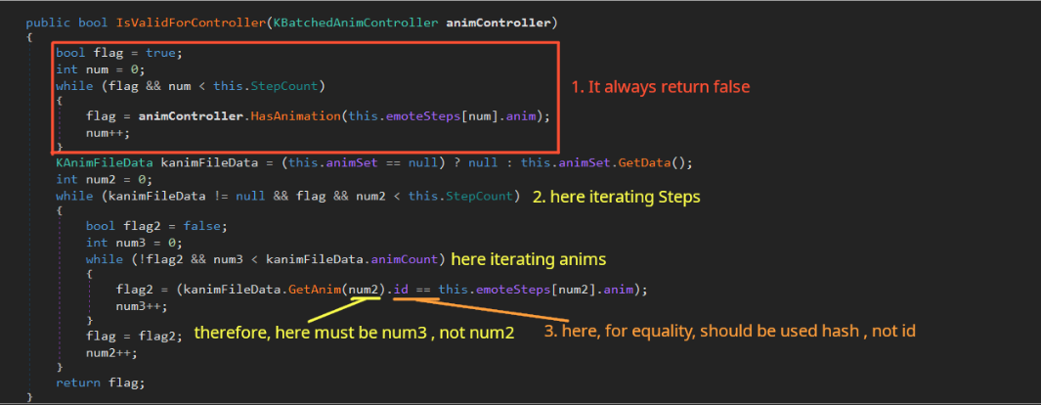This screenshot has width=1041, height=405.
Task: Click the orange "should be used hash" note
Action: pos(729,332)
